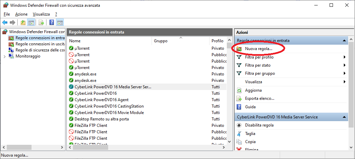The height and width of the screenshot is (159, 355).
Task: Click the tree pane horizontal scrollbar right arrow
Action: coord(62,147)
